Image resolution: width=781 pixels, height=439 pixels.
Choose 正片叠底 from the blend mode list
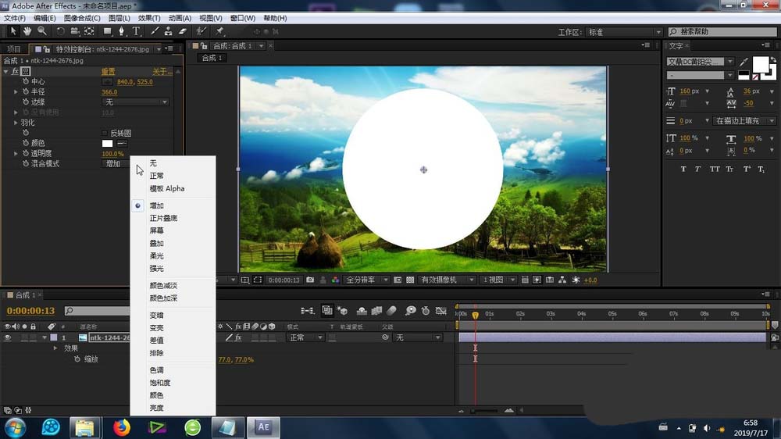coord(163,219)
